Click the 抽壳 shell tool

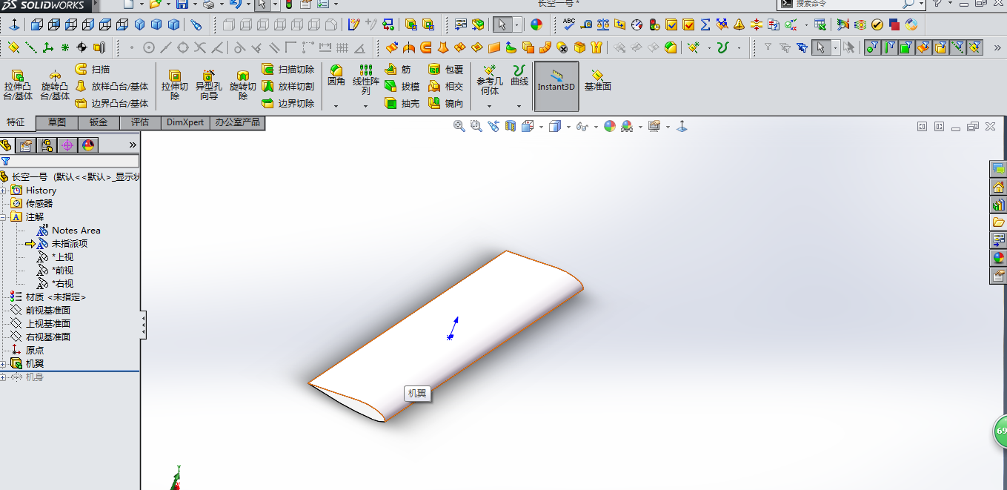[402, 103]
